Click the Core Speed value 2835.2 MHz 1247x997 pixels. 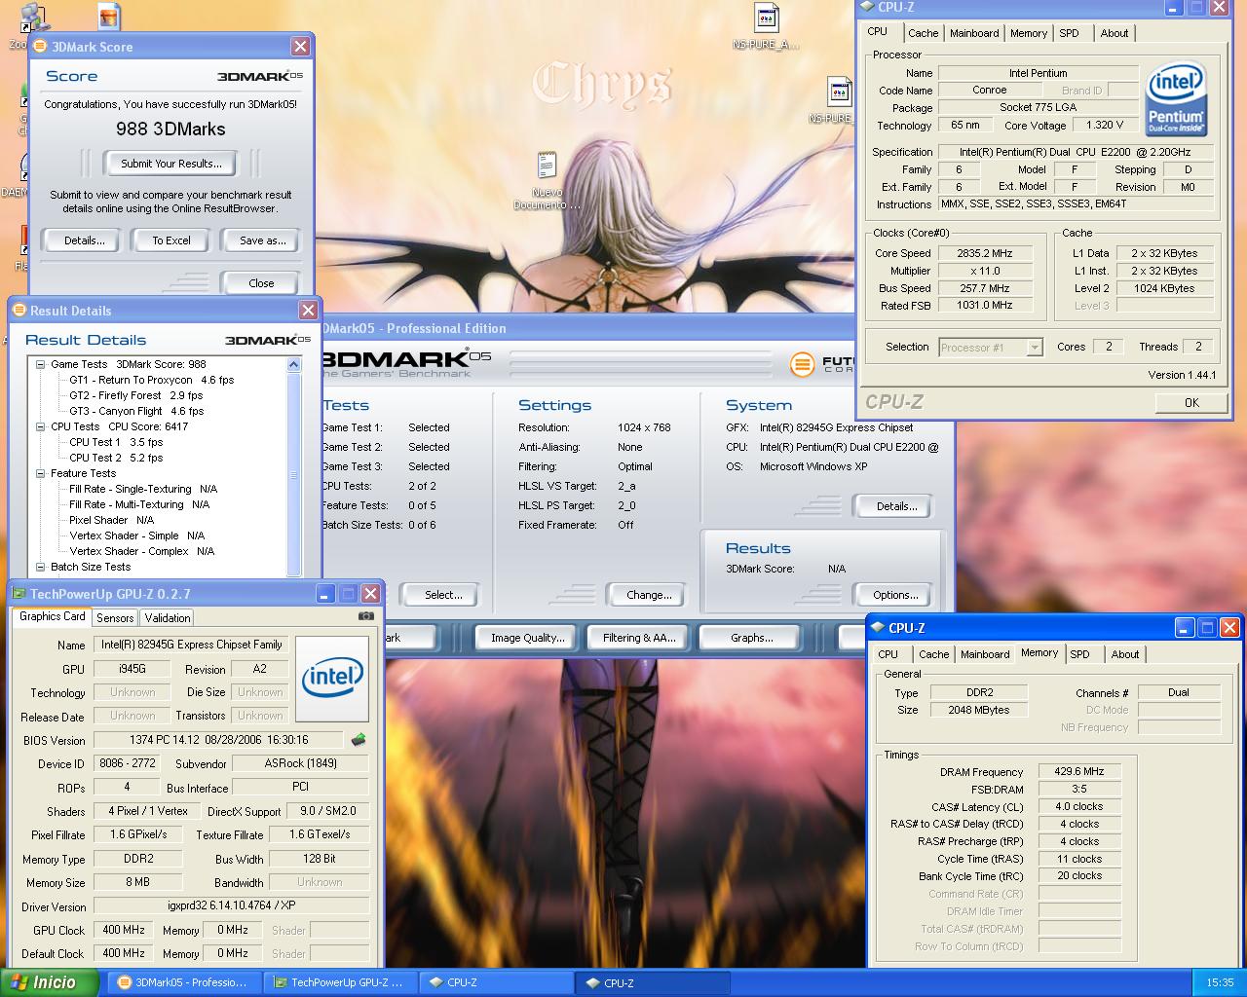984,253
